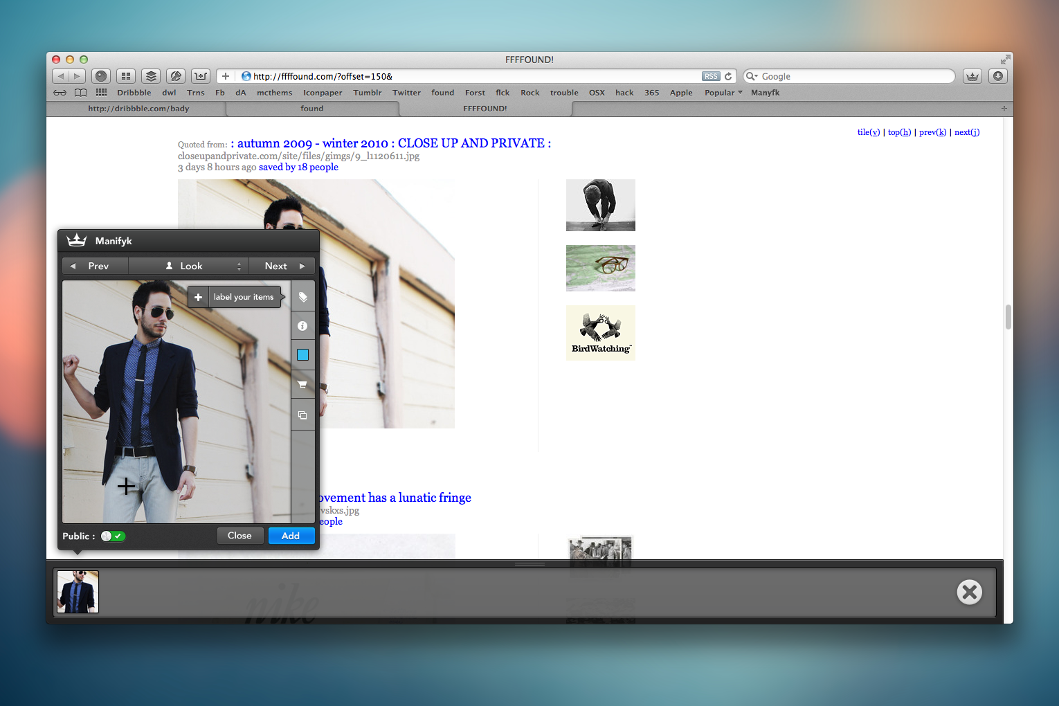Open the crouching man thumbnail
Viewport: 1059px width, 706px height.
tap(601, 205)
